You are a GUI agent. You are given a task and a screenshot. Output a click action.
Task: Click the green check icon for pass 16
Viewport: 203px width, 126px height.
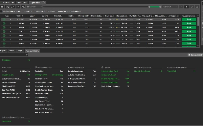tap(4, 27)
